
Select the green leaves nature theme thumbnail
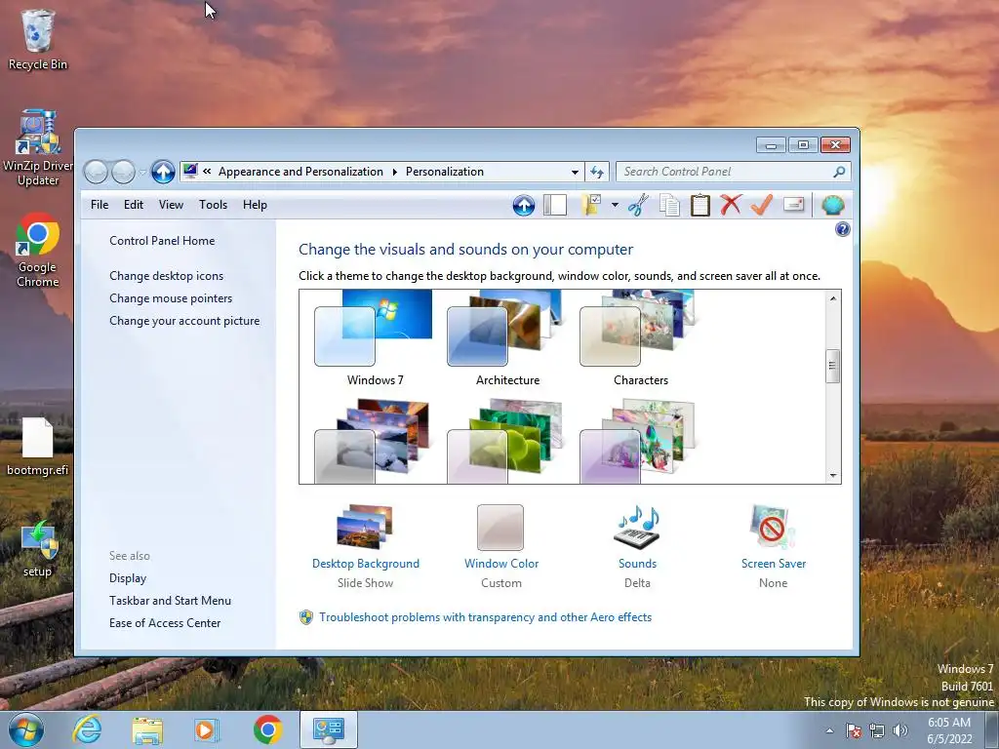pyautogui.click(x=507, y=441)
